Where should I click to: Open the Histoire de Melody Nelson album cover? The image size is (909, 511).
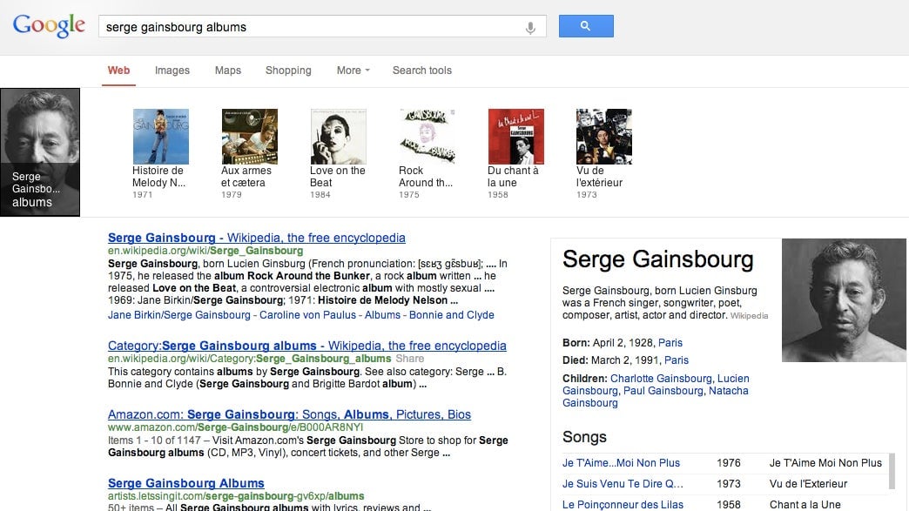[x=160, y=137]
